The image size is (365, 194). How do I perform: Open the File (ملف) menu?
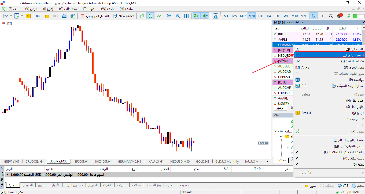[x=14, y=9]
